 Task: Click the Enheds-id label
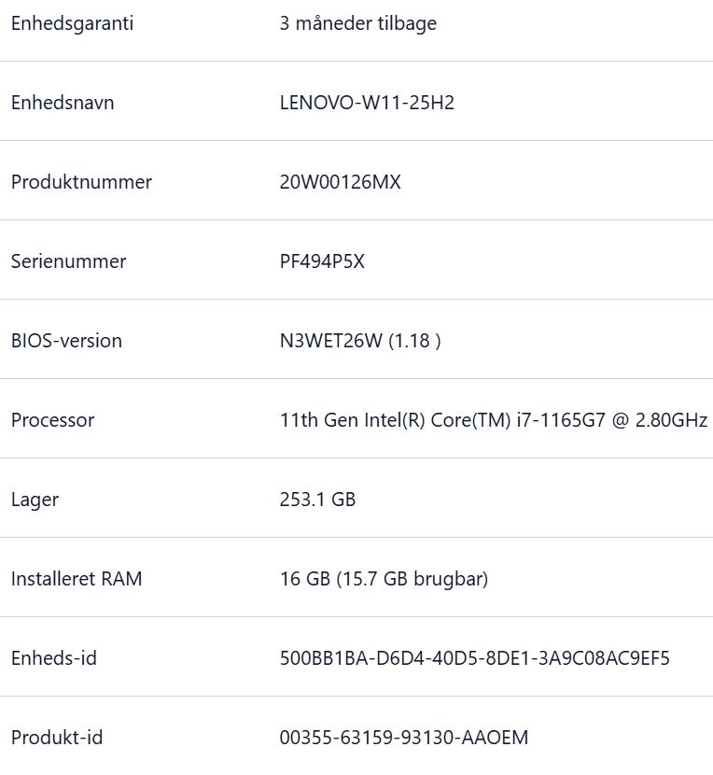click(53, 658)
